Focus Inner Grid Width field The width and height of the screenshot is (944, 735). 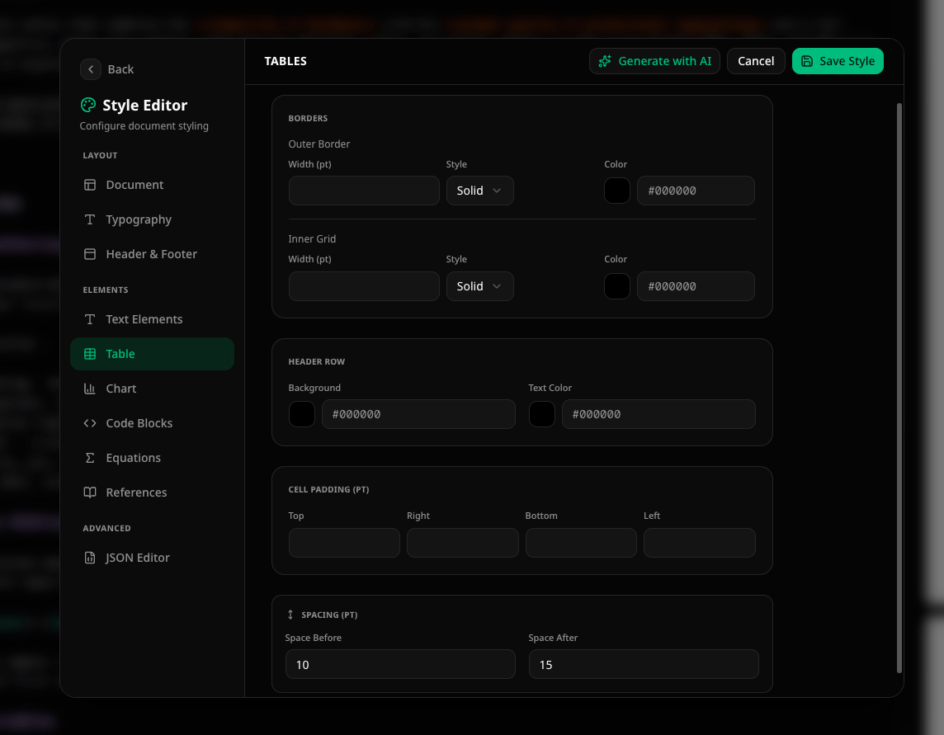point(364,286)
